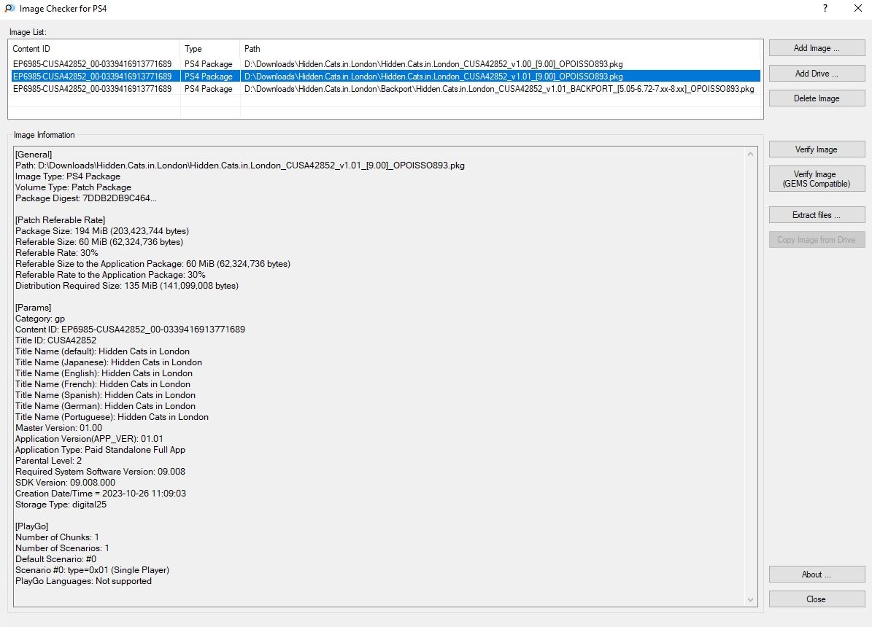The image size is (872, 627).
Task: Close the window with the X icon
Action: tap(857, 8)
